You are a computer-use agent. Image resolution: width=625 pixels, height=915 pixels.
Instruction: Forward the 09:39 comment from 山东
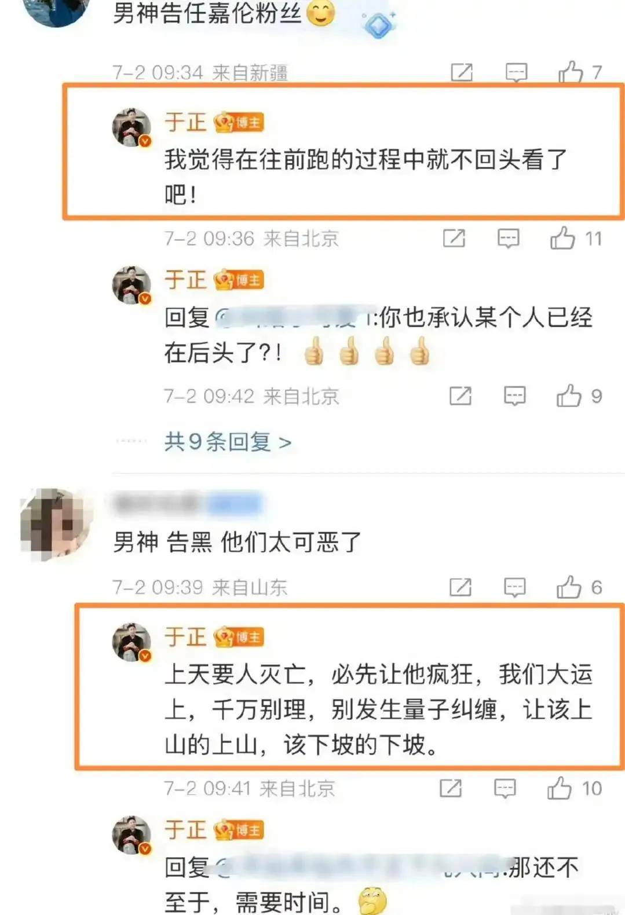click(460, 587)
